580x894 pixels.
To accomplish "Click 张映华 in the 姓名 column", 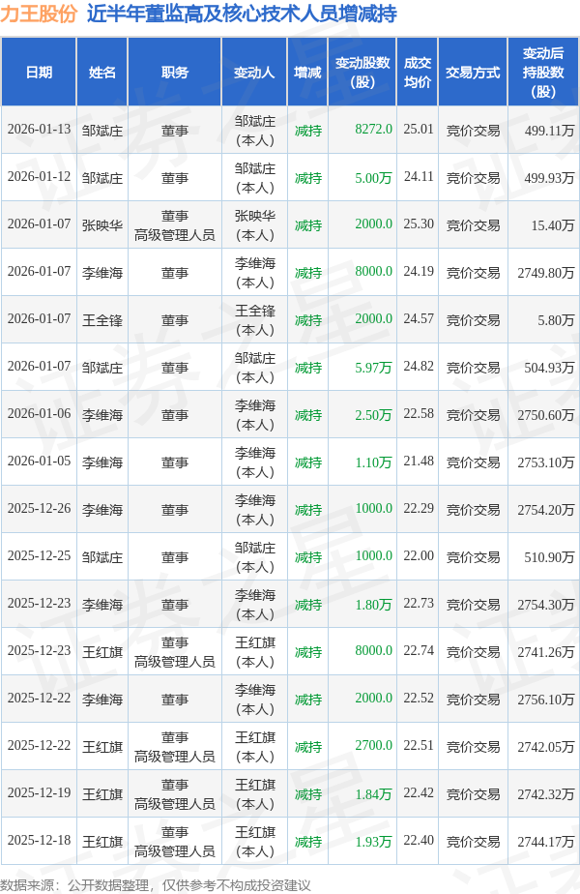I will coord(101,224).
